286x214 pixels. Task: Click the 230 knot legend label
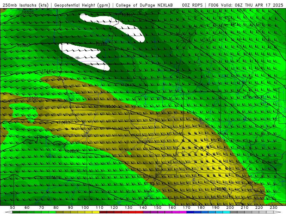point(274,208)
